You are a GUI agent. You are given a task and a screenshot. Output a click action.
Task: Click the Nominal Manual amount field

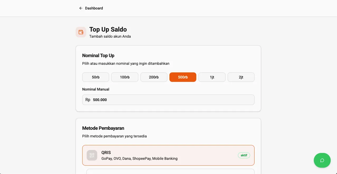click(x=171, y=100)
